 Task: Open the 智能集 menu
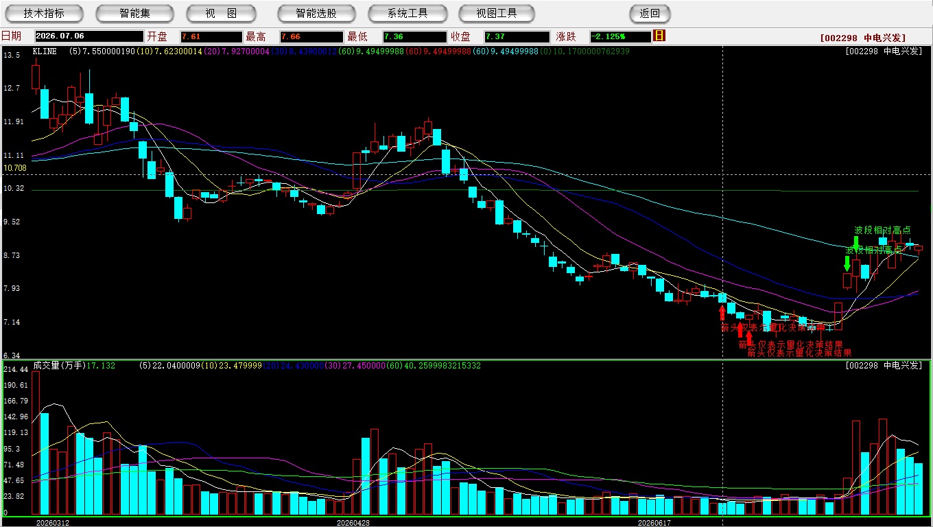point(134,13)
